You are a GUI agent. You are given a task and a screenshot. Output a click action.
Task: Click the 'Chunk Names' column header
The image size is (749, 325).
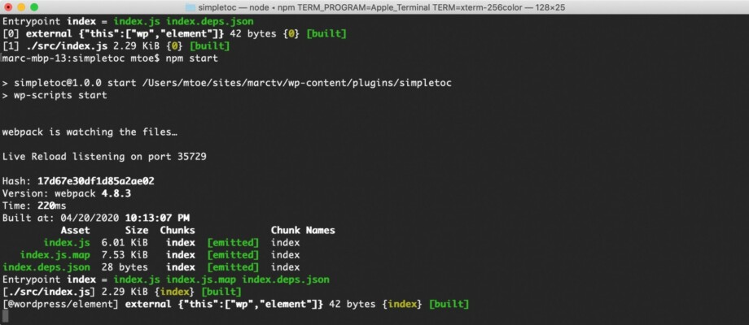[303, 230]
